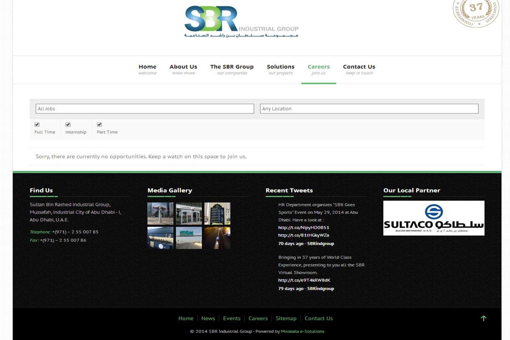Open the signboard Media Gallery thumbnail, top right
Screen dimensions: 510x340
point(217,213)
